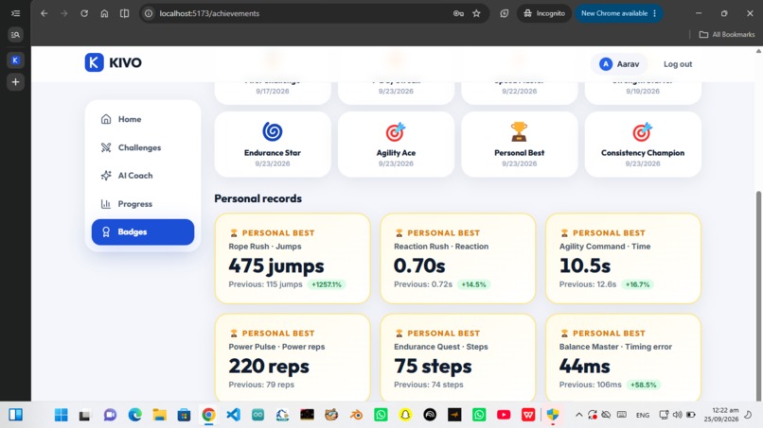763x428 pixels.
Task: Open the Endurance Star badge card title
Action: tap(273, 152)
